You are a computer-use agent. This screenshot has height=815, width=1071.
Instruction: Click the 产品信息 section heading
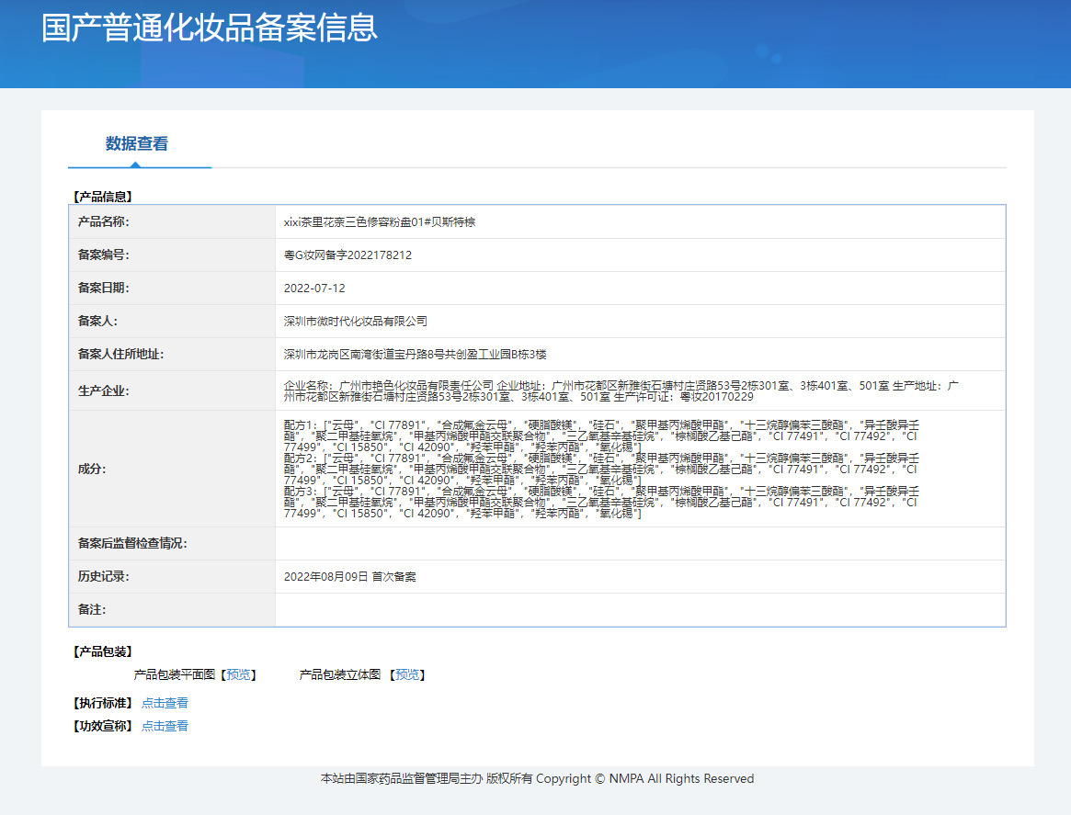[102, 197]
